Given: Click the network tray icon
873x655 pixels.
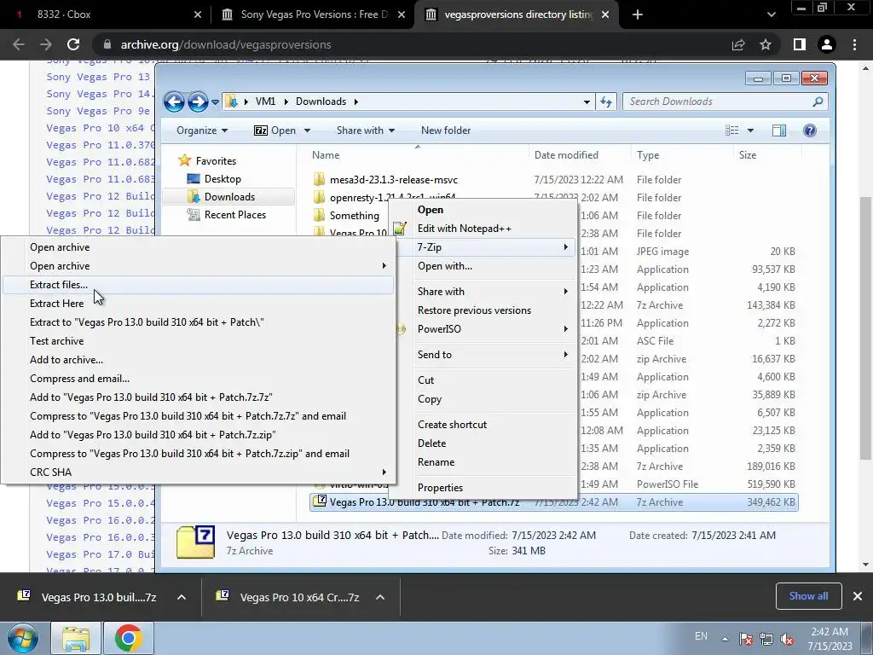Looking at the screenshot, I should pos(766,640).
